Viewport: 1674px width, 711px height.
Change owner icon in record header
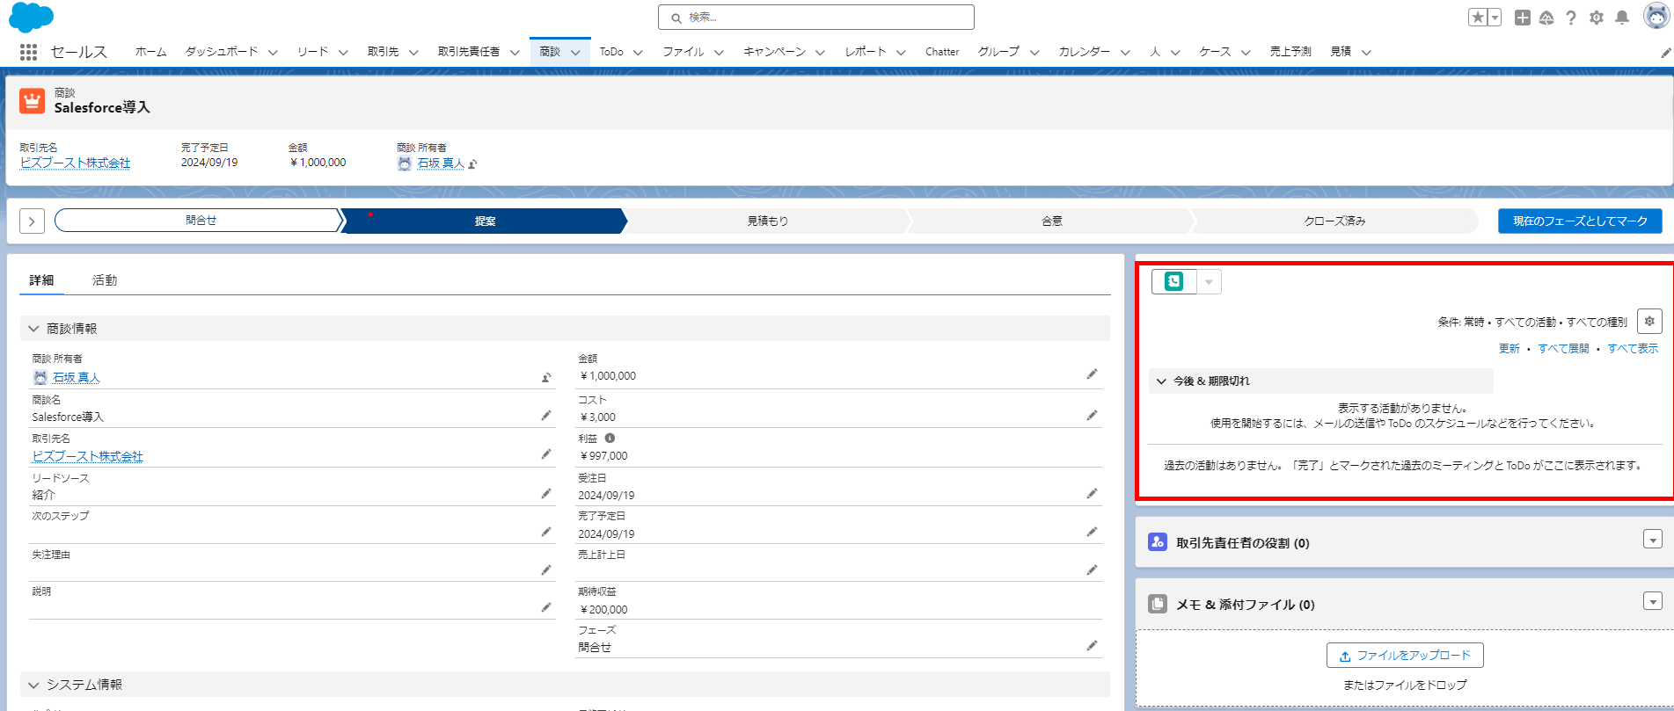[472, 164]
